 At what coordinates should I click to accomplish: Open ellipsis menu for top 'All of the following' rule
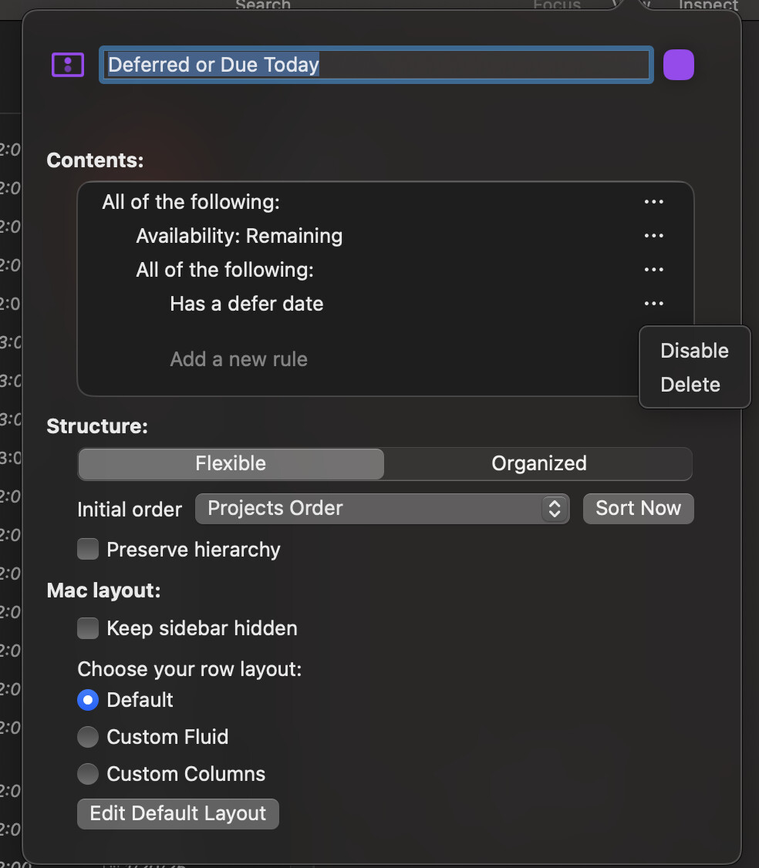(x=653, y=201)
